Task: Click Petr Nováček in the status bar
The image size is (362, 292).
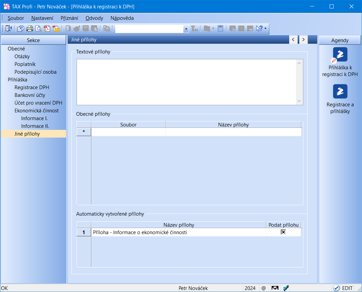Action: click(x=193, y=288)
